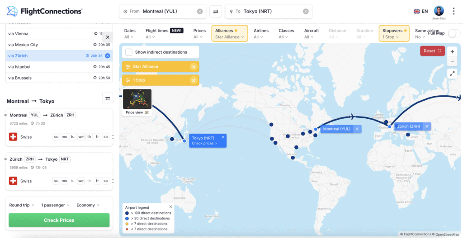463x238 pixels.
Task: Remove the 1 Stop filter tag
Action: [x=194, y=80]
